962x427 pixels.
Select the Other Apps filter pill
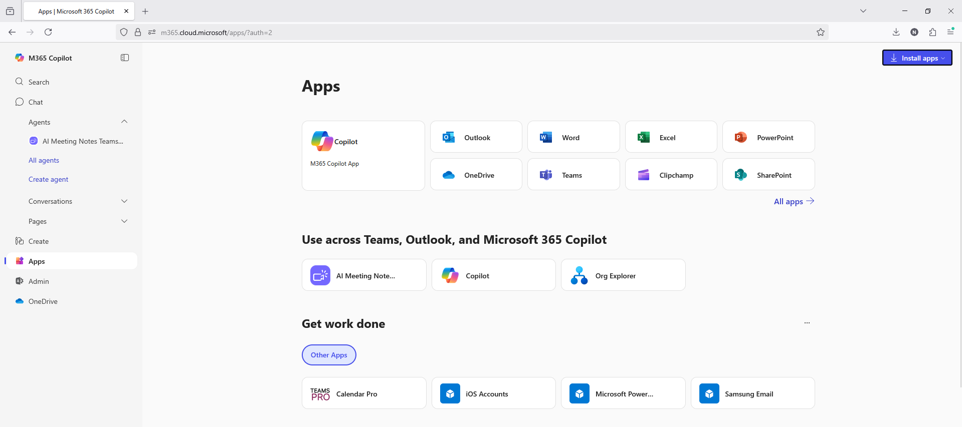pos(329,355)
